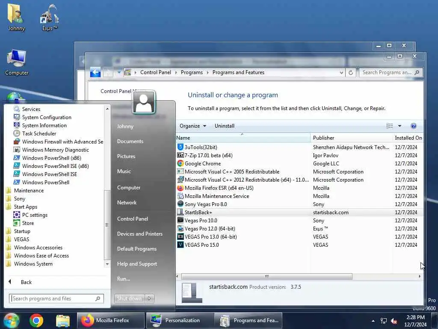
Task: Open Devices and Printers
Action: coord(140,233)
